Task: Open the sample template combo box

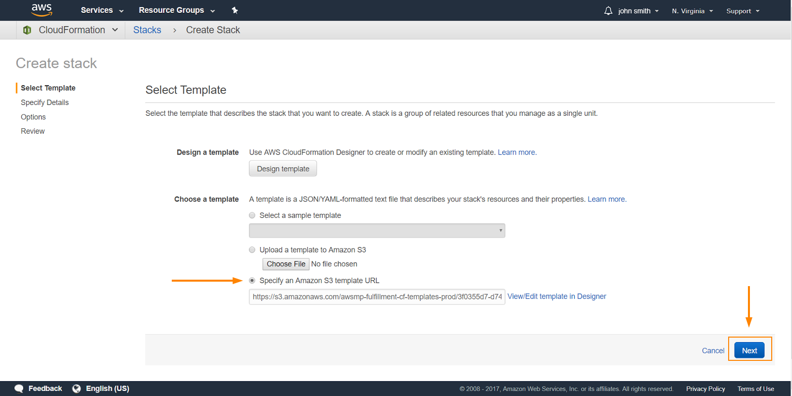Action: [x=377, y=231]
